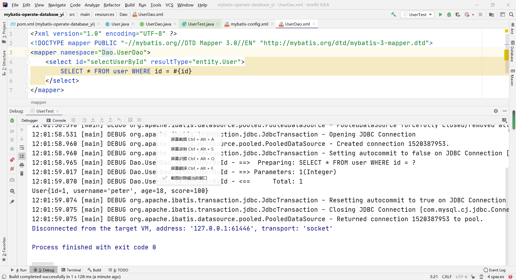This screenshot has width=516, height=280.
Task: Click the console Down the Stack Trace arrow
Action: pyautogui.click(x=22, y=139)
